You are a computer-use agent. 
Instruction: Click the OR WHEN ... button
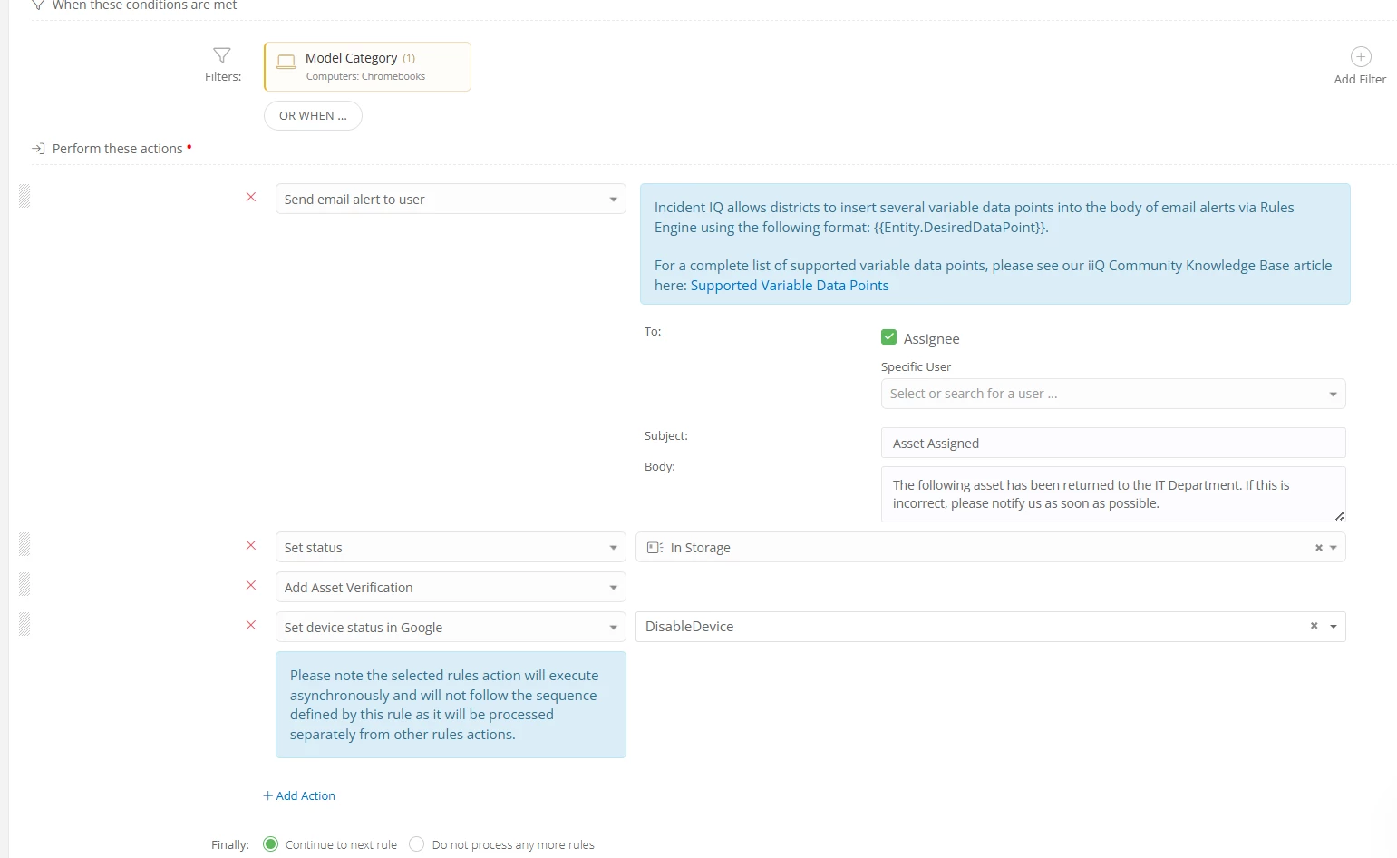[x=313, y=116]
